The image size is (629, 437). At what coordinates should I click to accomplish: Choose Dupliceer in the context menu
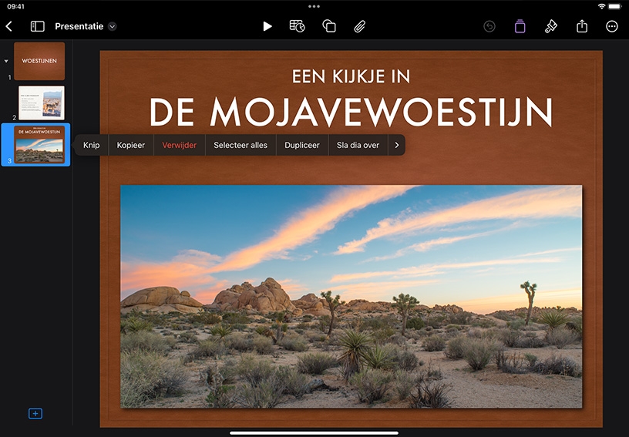[302, 145]
